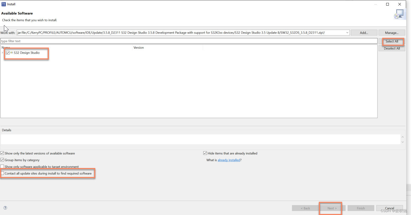Viewport: 411px width, 215px height.
Task: Open the already installed link
Action: coord(229,160)
